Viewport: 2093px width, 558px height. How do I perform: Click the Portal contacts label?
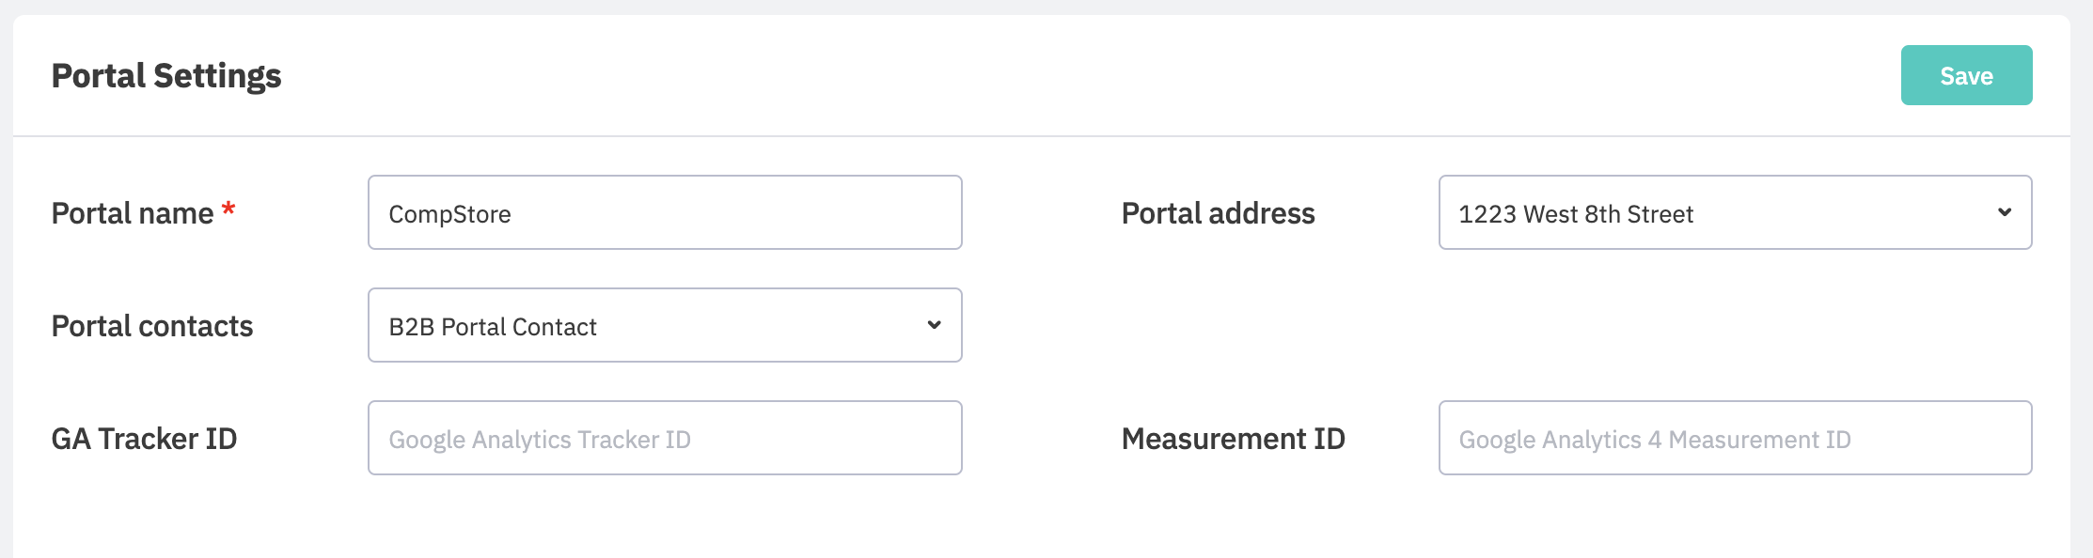(x=152, y=326)
